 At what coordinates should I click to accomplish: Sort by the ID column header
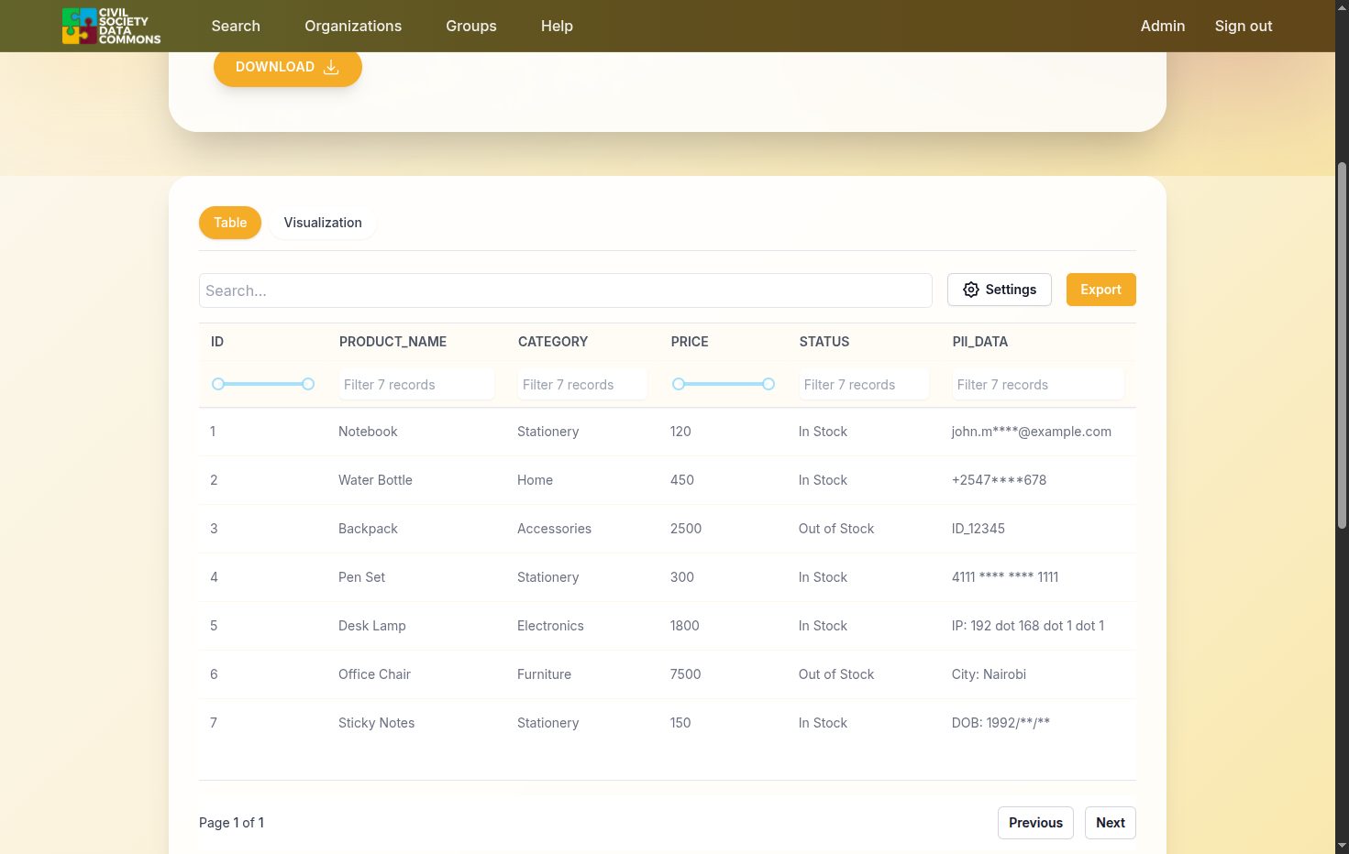coord(217,342)
